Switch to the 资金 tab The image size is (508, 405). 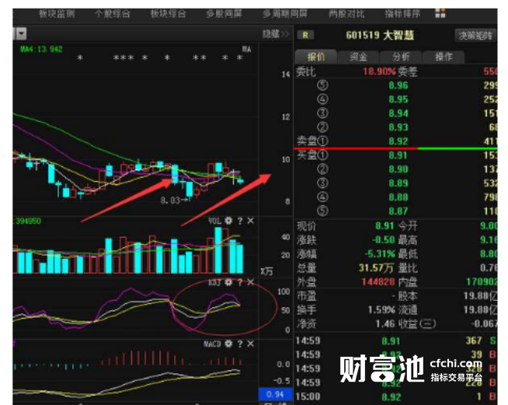[358, 57]
